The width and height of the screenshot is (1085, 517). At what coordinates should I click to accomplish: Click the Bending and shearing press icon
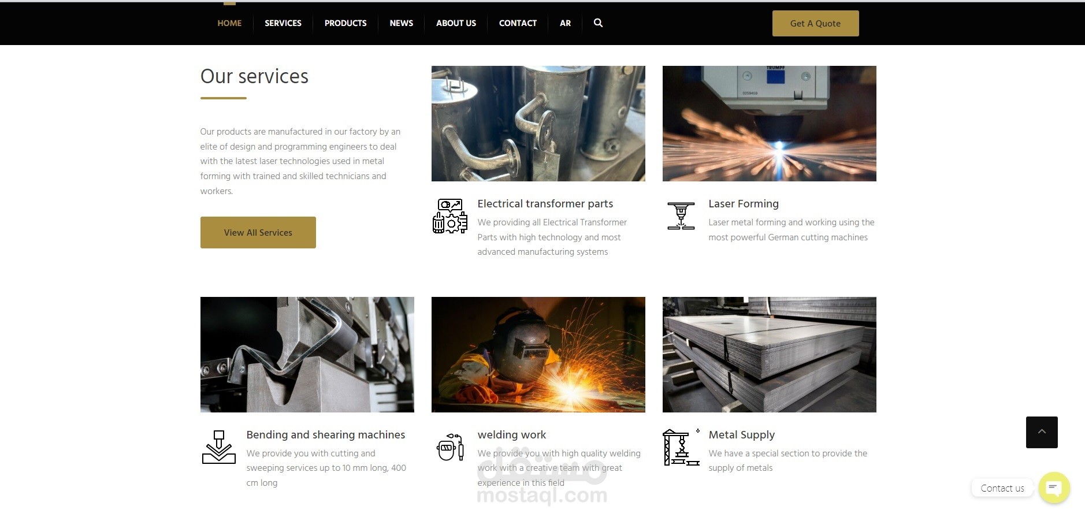(219, 447)
